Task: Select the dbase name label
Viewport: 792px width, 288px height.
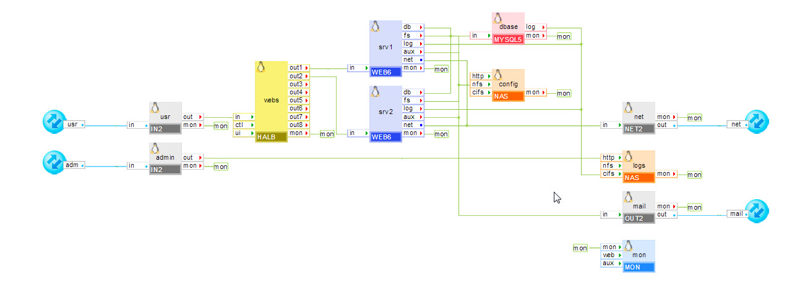Action: 508,27
